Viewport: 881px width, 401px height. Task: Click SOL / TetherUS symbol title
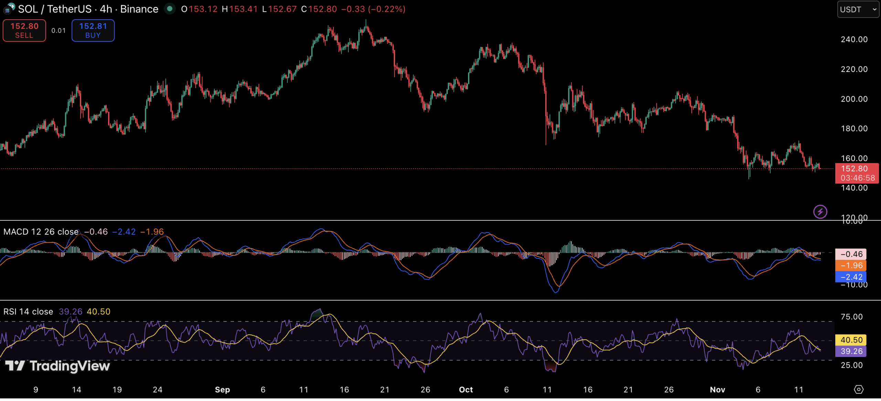(55, 9)
